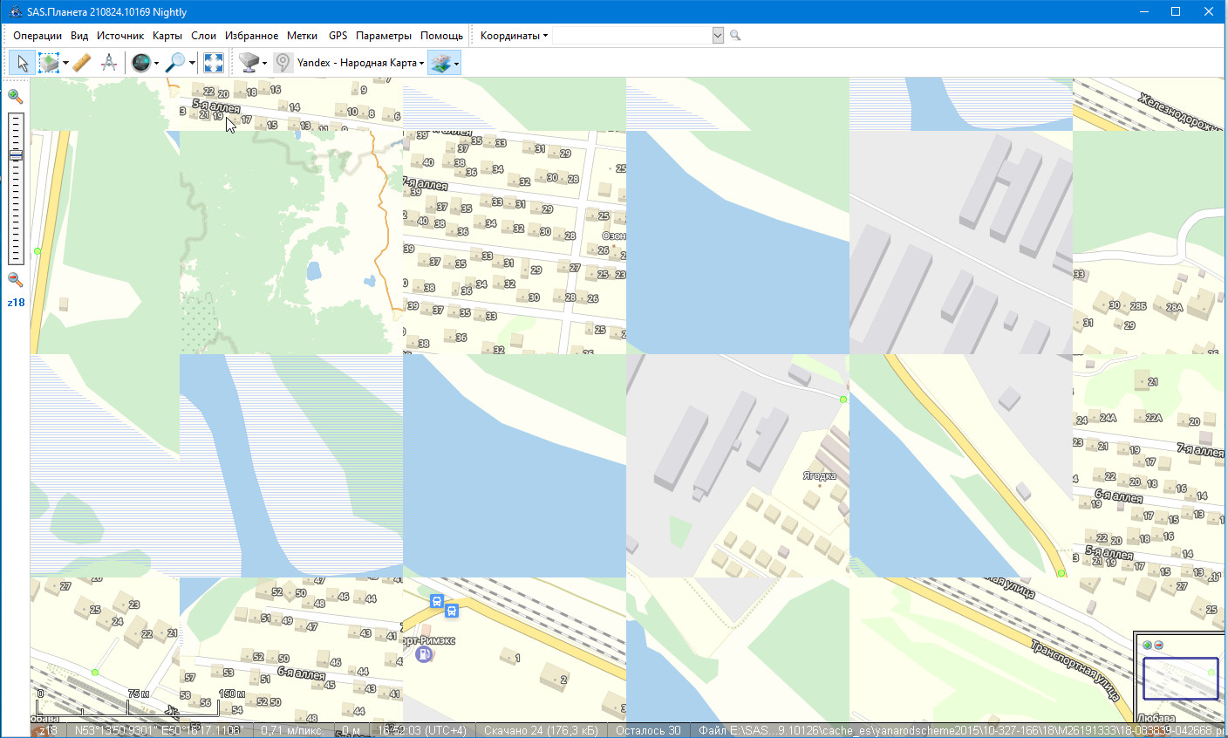Expand the tile source cache dropdown arrow

point(264,63)
